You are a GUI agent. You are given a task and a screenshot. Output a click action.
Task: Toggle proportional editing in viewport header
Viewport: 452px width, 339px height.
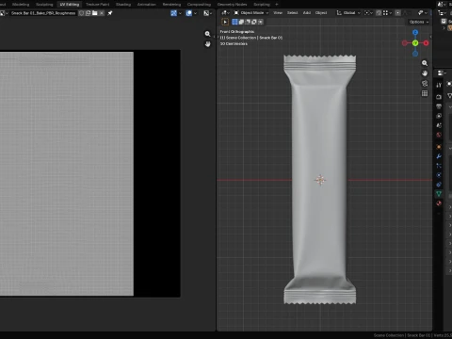pos(398,13)
